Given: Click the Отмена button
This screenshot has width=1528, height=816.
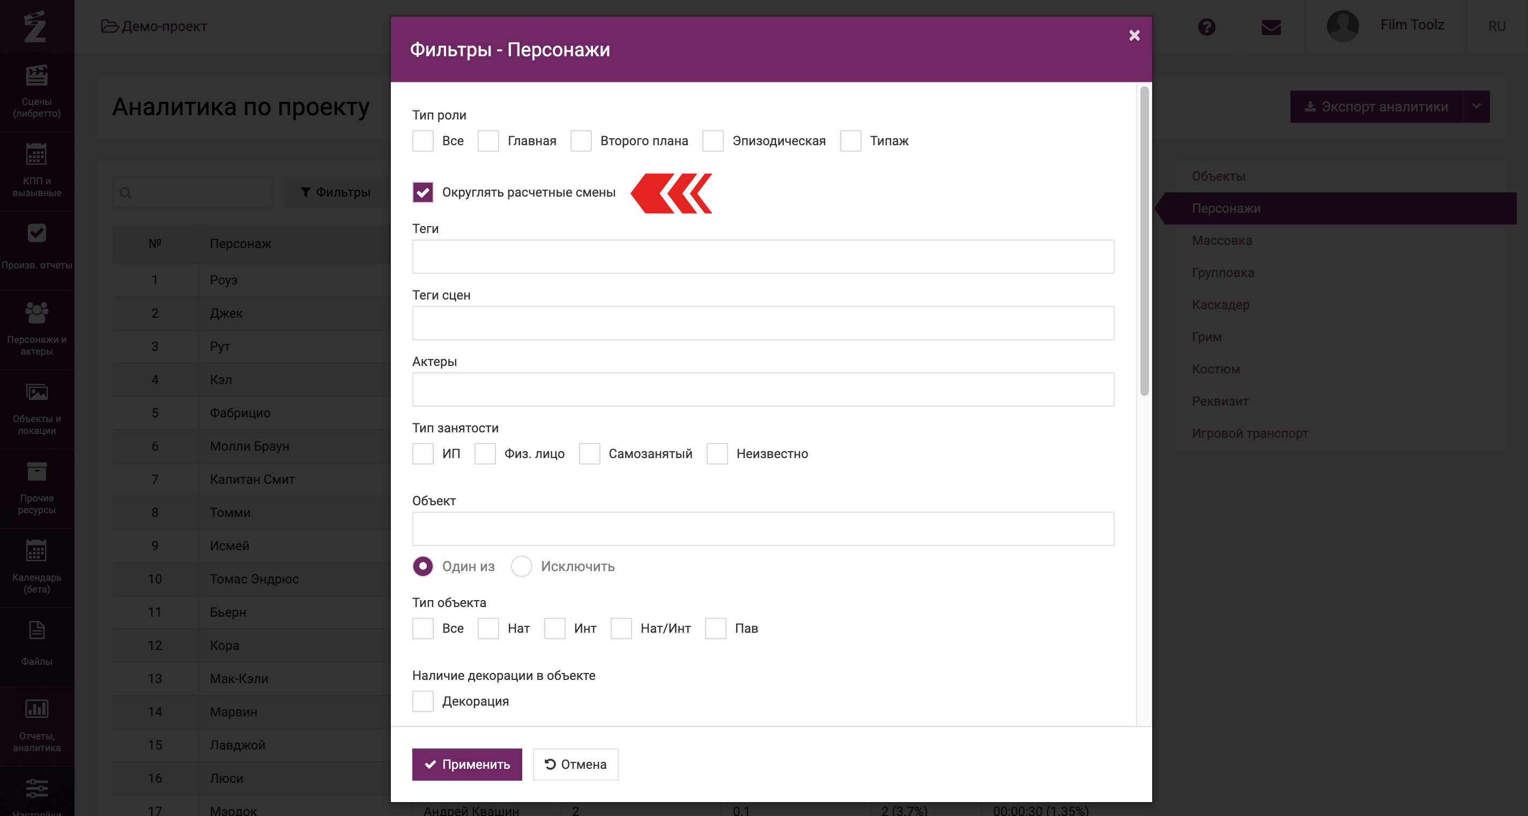Looking at the screenshot, I should 575,765.
